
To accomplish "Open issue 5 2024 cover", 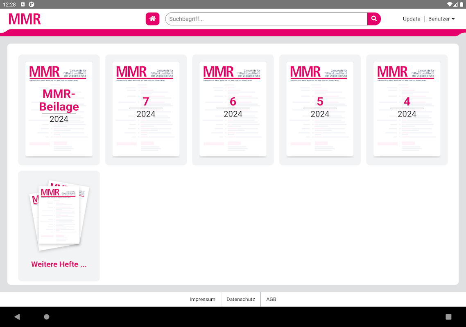I will tap(320, 110).
